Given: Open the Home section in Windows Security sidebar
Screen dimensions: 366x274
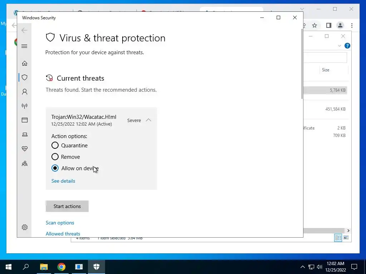Looking at the screenshot, I should click(x=25, y=64).
